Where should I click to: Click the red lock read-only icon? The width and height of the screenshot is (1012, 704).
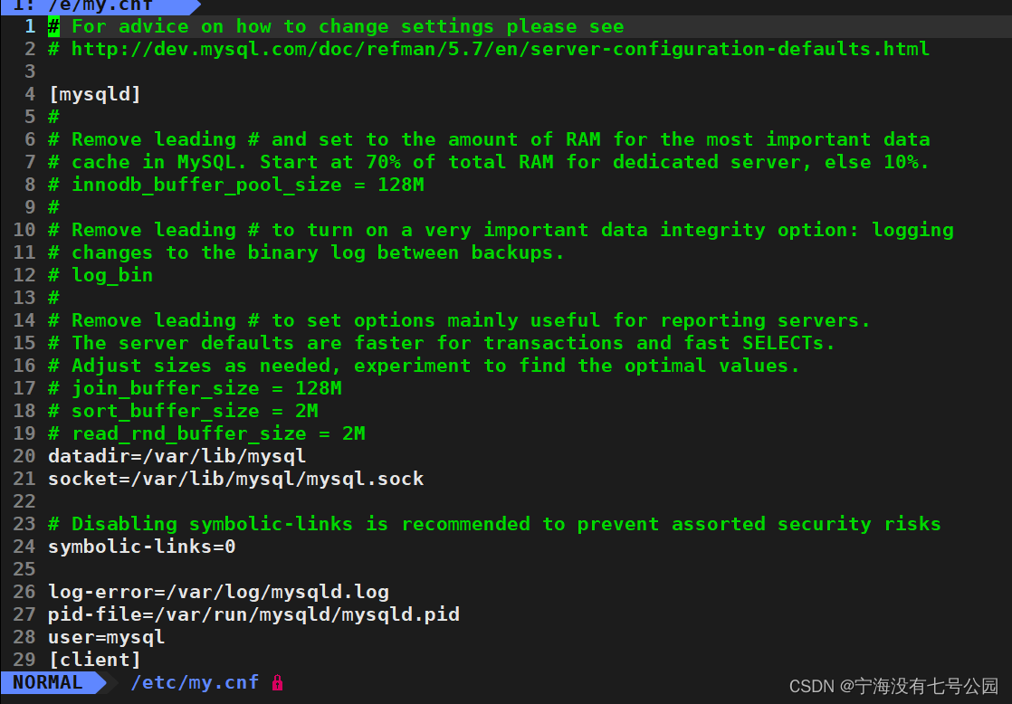pyautogui.click(x=278, y=682)
